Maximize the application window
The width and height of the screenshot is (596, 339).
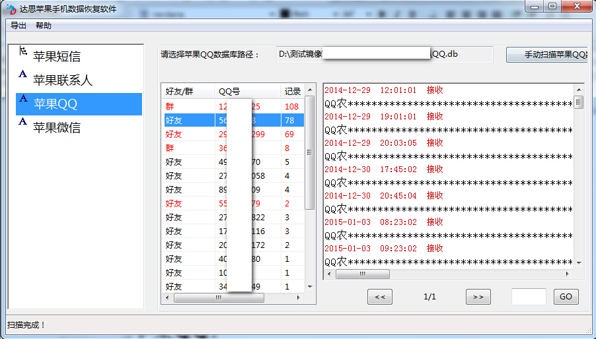[x=552, y=7]
